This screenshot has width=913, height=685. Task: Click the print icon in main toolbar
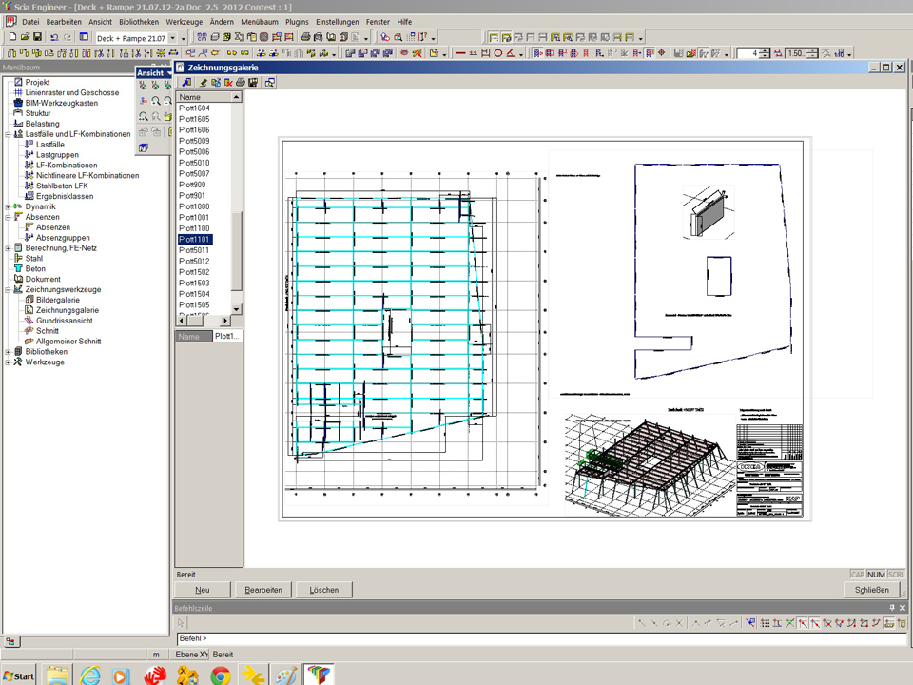click(x=305, y=37)
